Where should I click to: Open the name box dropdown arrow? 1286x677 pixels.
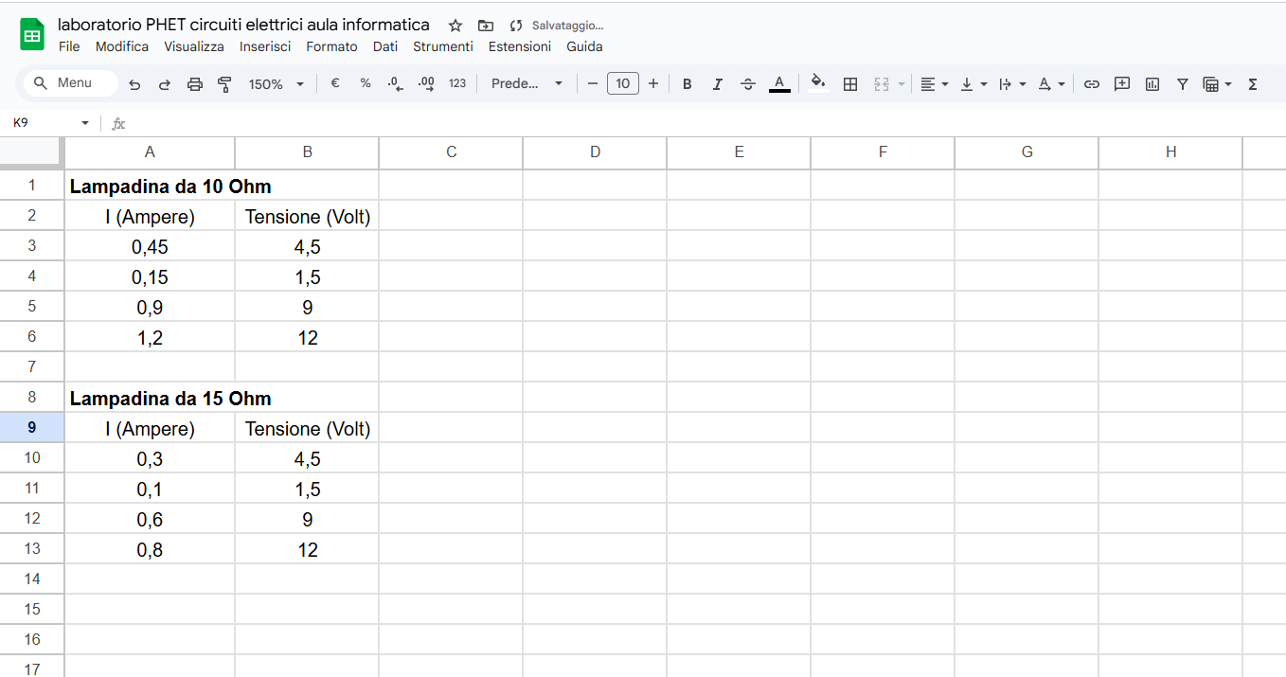pos(85,123)
